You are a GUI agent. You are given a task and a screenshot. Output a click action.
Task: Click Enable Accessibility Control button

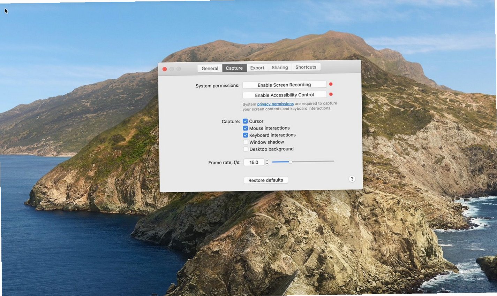click(284, 95)
